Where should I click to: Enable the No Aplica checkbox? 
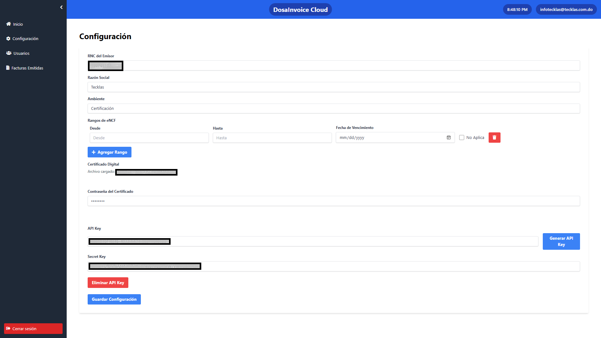click(461, 137)
